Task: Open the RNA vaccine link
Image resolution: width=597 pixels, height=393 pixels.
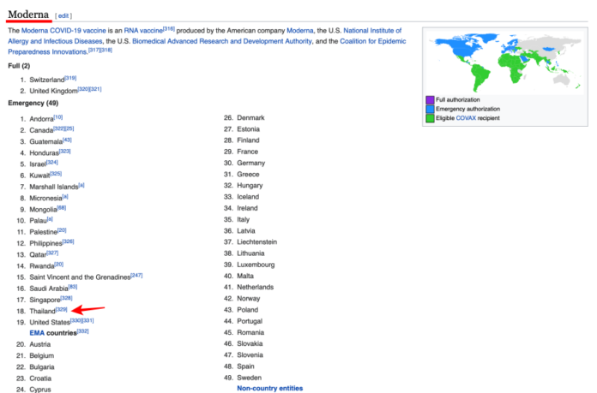Action: [143, 31]
